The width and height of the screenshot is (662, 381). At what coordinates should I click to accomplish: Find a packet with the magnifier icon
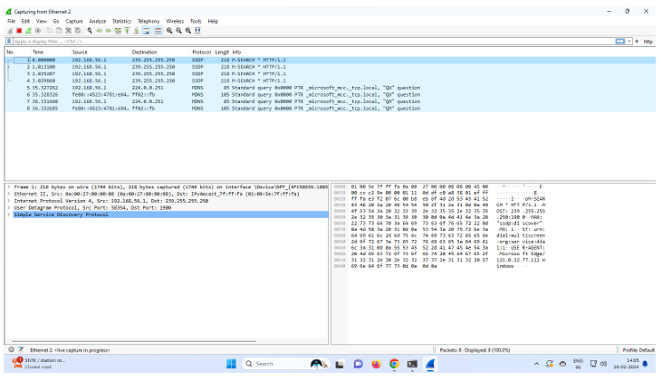pos(90,31)
